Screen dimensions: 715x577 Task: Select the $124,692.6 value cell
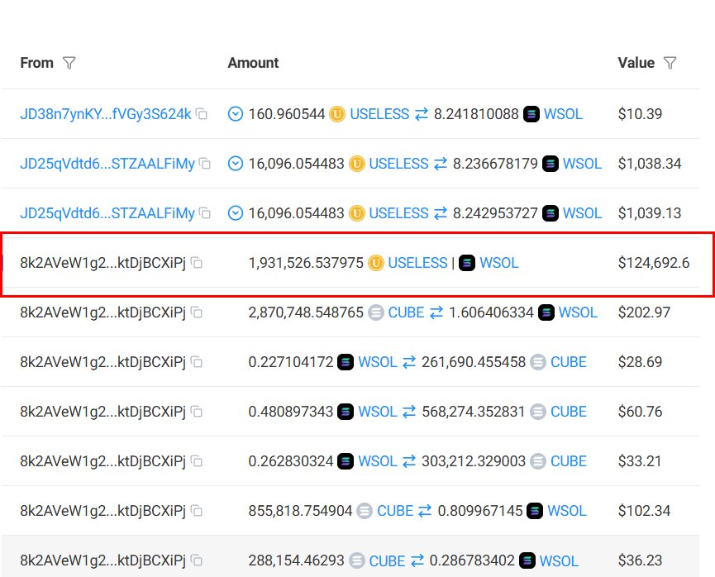(654, 263)
